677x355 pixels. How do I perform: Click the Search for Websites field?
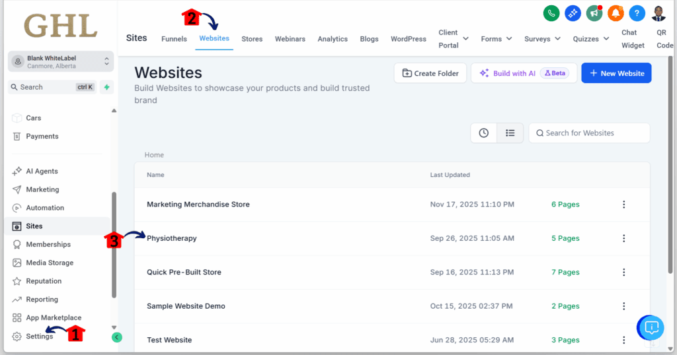pos(589,133)
